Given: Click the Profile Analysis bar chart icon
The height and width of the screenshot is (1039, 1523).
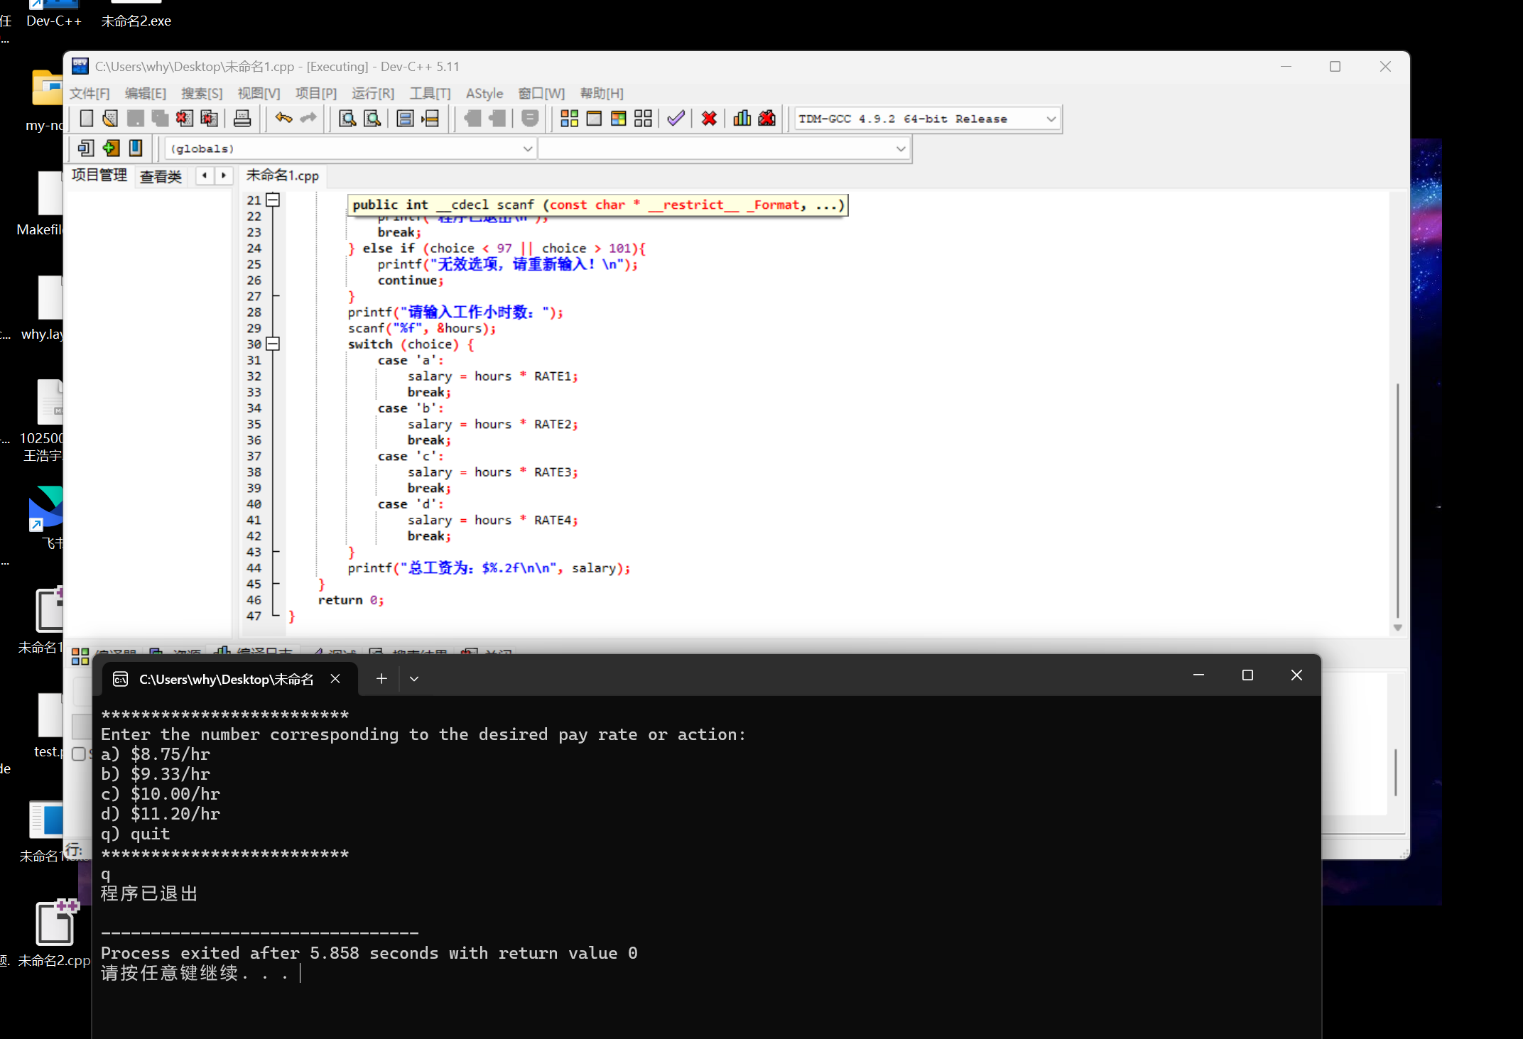Looking at the screenshot, I should (742, 119).
